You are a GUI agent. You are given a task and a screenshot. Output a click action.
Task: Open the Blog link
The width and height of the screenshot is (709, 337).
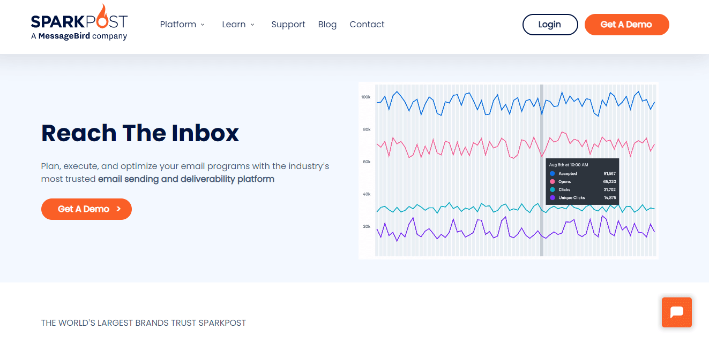point(327,25)
